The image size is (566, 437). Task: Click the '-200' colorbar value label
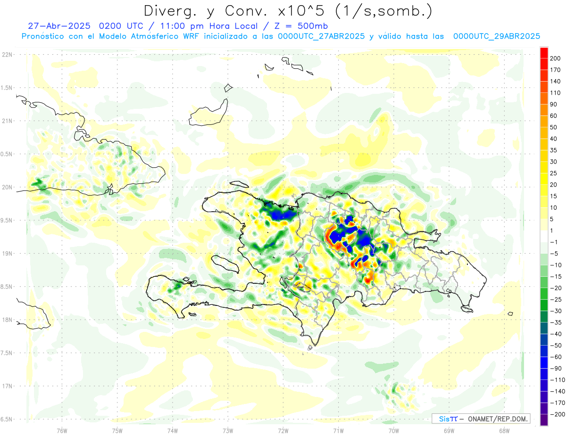click(x=558, y=414)
